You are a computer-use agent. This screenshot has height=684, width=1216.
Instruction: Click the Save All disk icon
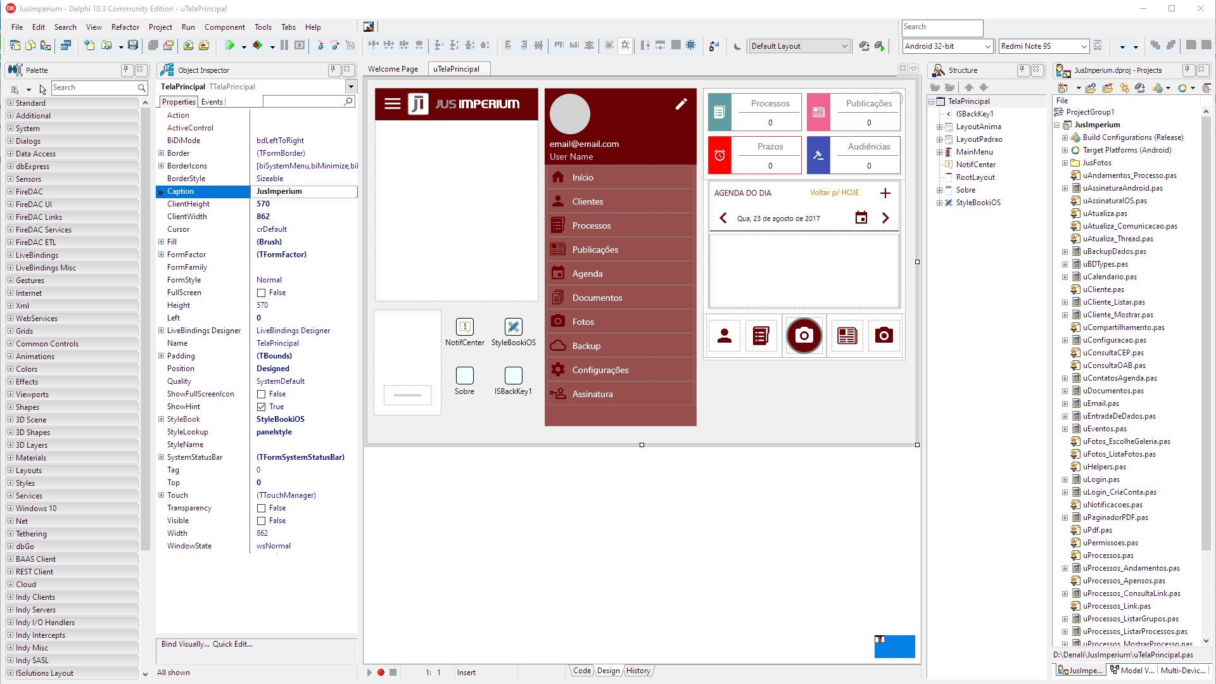(133, 46)
